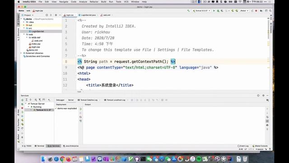This screenshot has width=289, height=163.
Task: Open the Terminal tool window button
Action: (x=39, y=146)
